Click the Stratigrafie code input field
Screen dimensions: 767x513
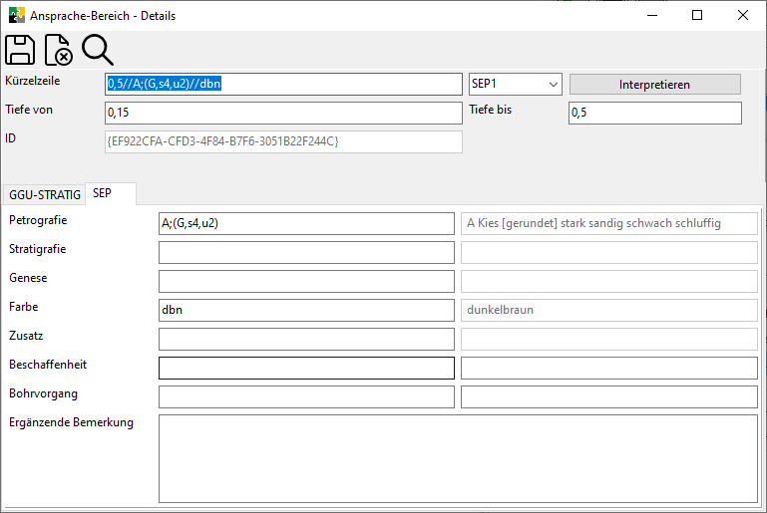[x=305, y=252]
